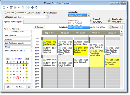
Task: Click the Ir à data... button
Action: [20, 87]
